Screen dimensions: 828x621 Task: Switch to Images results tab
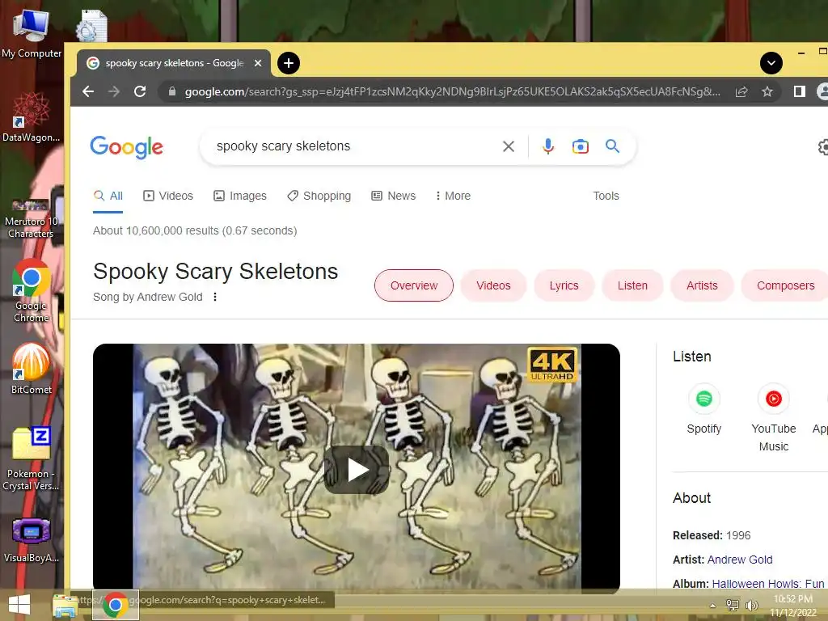tap(239, 196)
